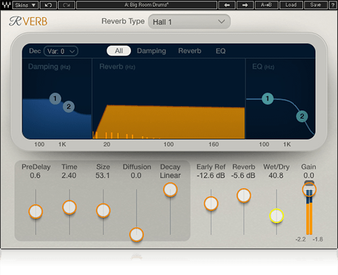Click the Time value 2.40
The width and height of the screenshot is (338, 275).
pos(69,176)
